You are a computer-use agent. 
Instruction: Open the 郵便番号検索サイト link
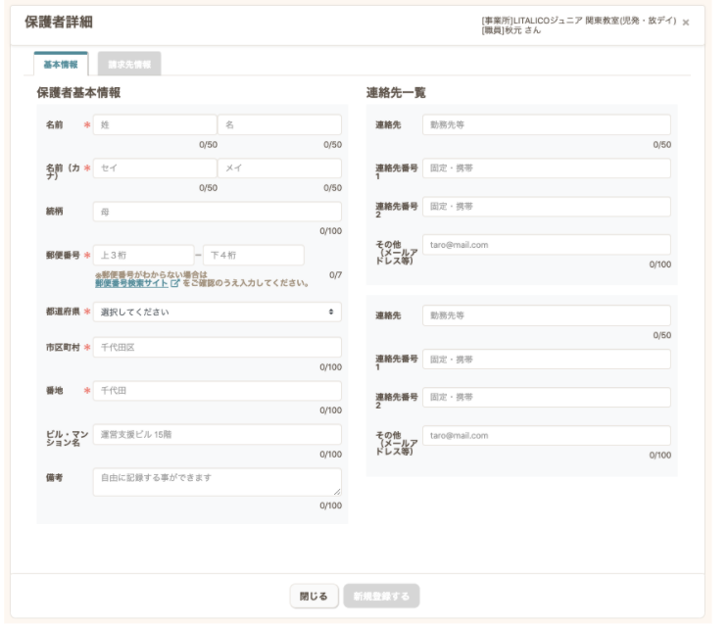coord(131,283)
